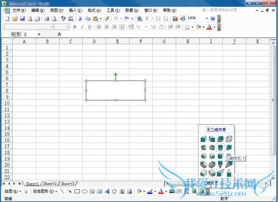Screen dimensions: 278x202
Task: Open the Tools (工具) menu
Action: click(x=113, y=11)
